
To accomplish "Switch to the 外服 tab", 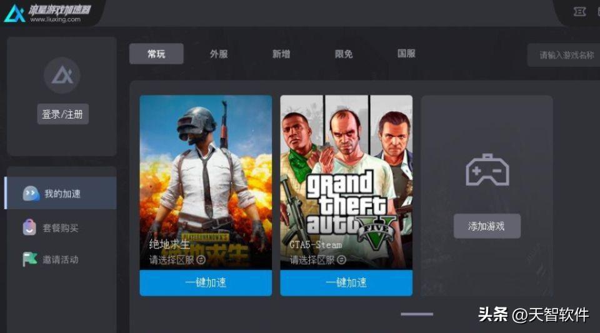I will point(219,54).
